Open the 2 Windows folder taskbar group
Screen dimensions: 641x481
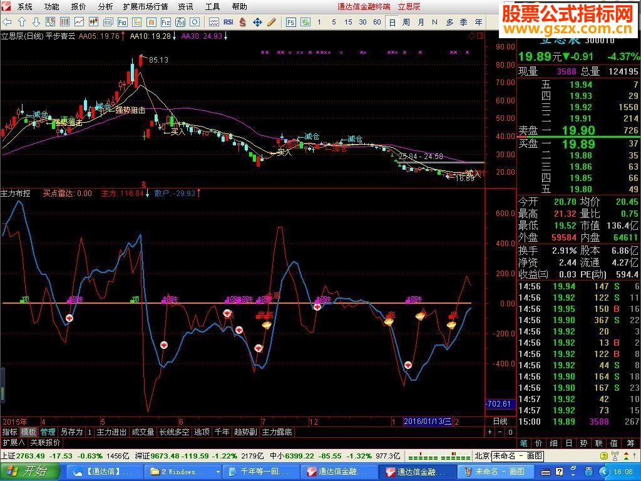[184, 472]
